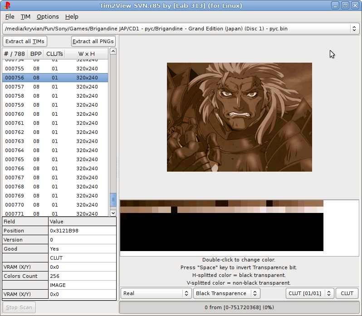Click the scan progress bar
The height and width of the screenshot is (316, 362).
pos(239,307)
